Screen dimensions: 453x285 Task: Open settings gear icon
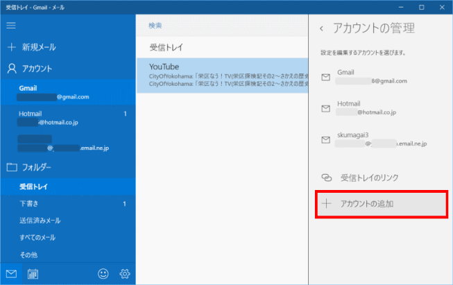click(125, 273)
